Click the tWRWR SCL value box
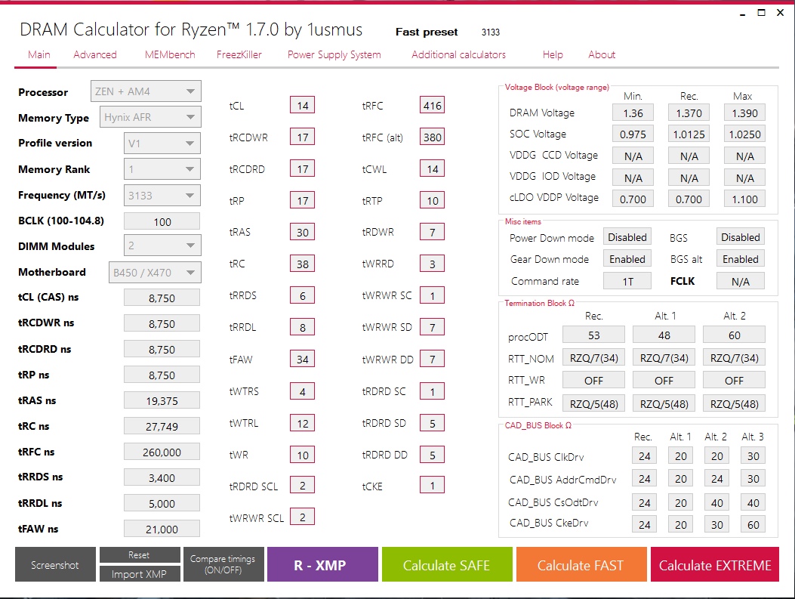 [302, 517]
